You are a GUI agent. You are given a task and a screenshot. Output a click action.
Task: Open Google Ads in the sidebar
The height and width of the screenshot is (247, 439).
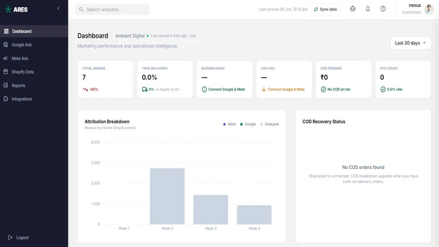(34, 45)
